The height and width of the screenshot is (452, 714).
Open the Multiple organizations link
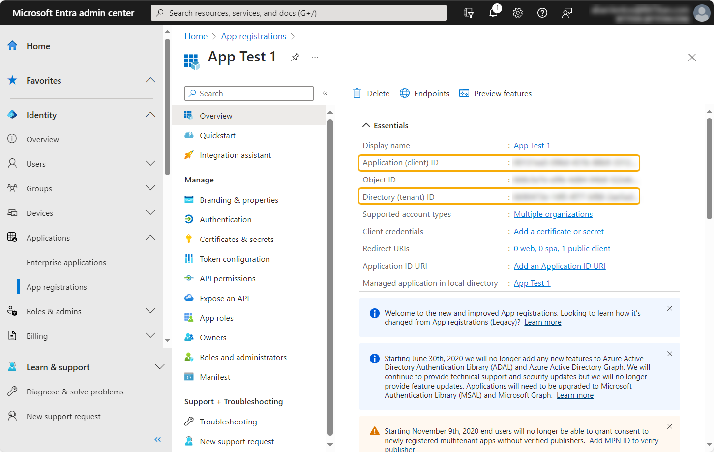point(553,214)
